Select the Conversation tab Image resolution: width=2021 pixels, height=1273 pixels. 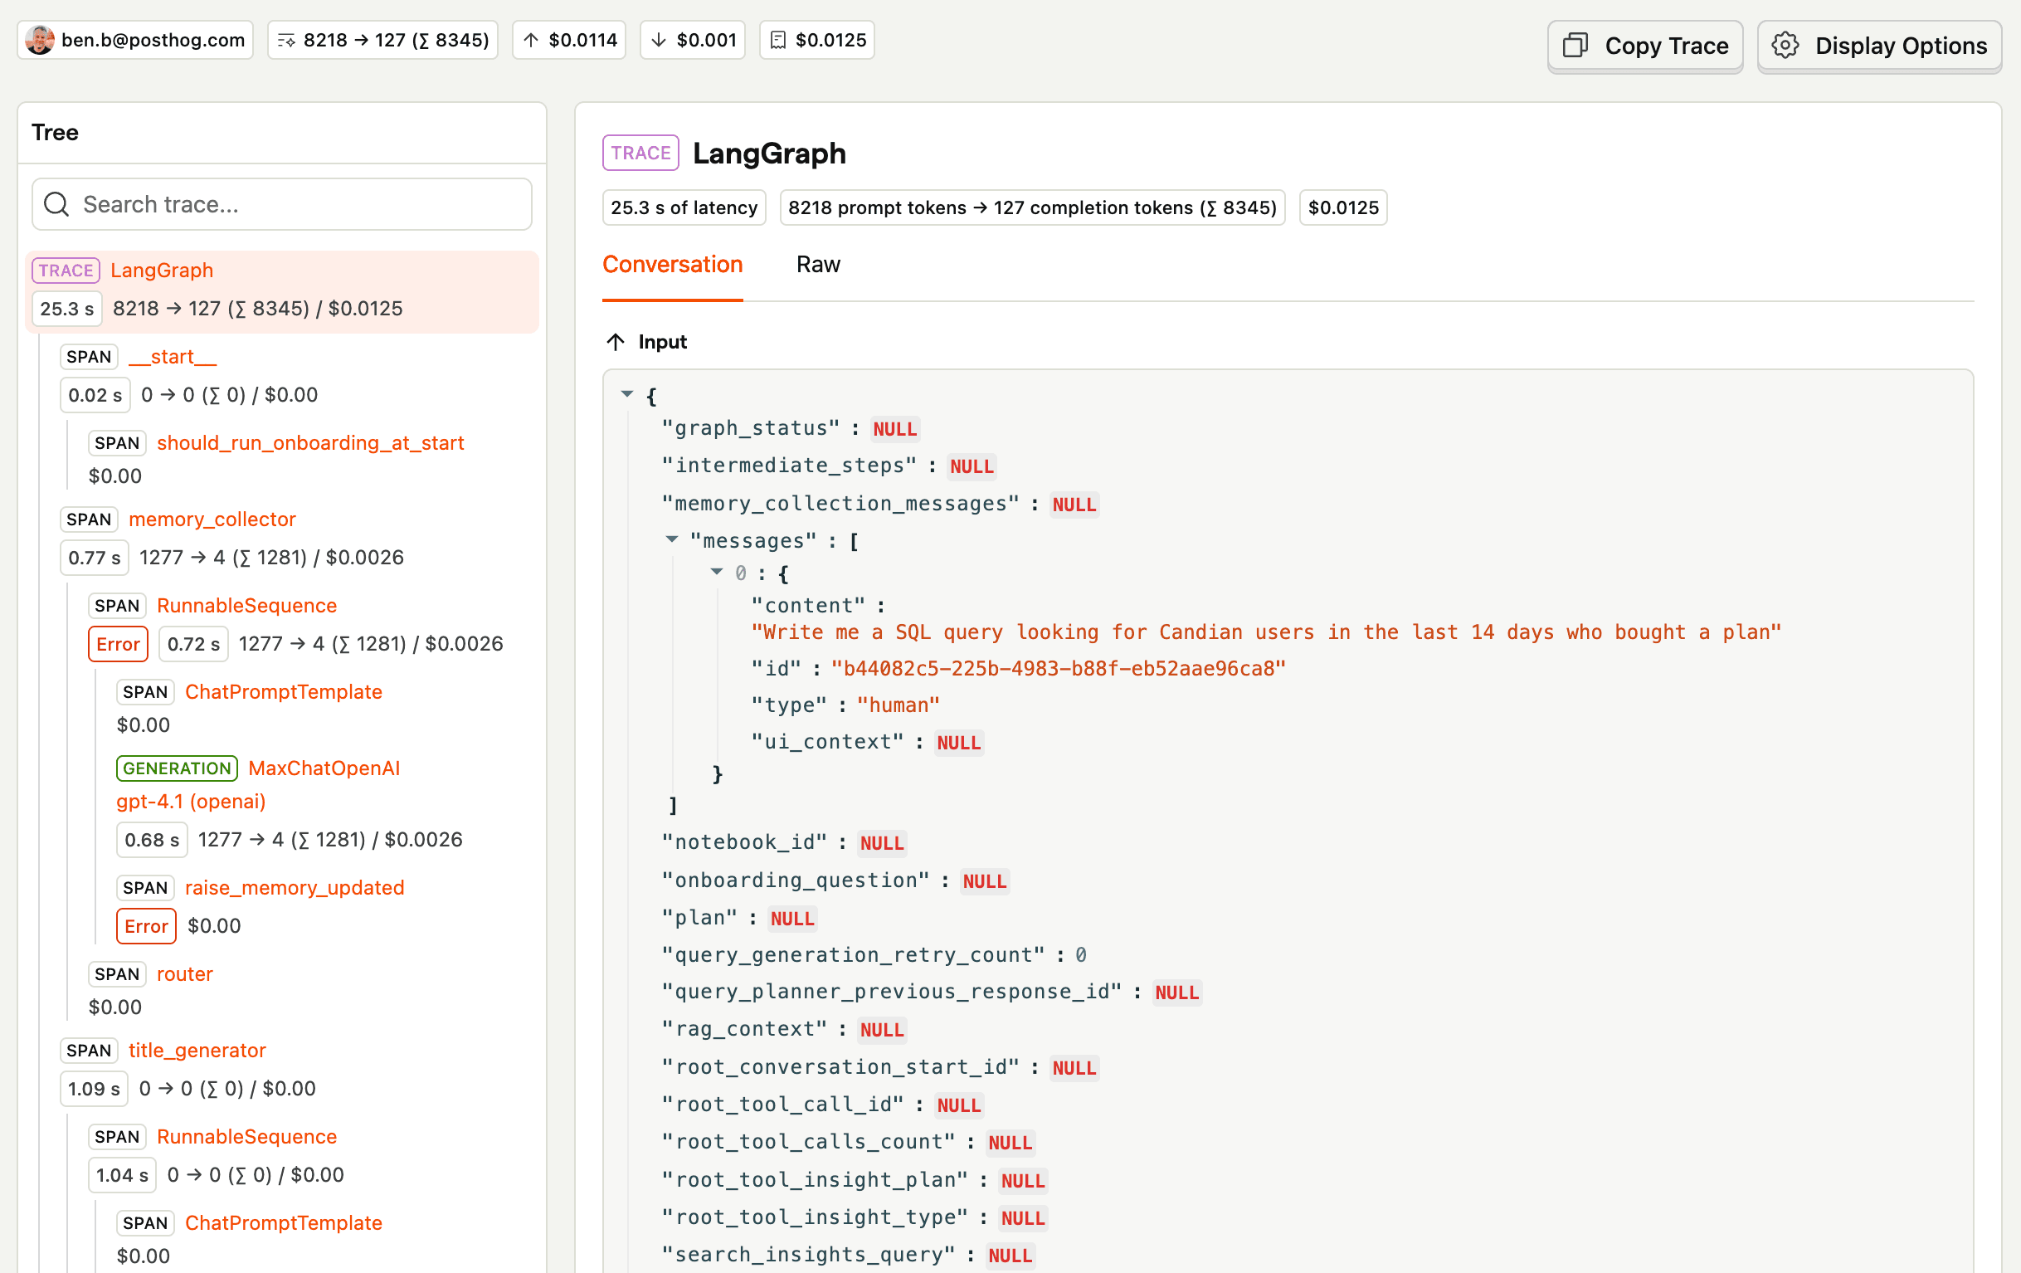pos(672,265)
